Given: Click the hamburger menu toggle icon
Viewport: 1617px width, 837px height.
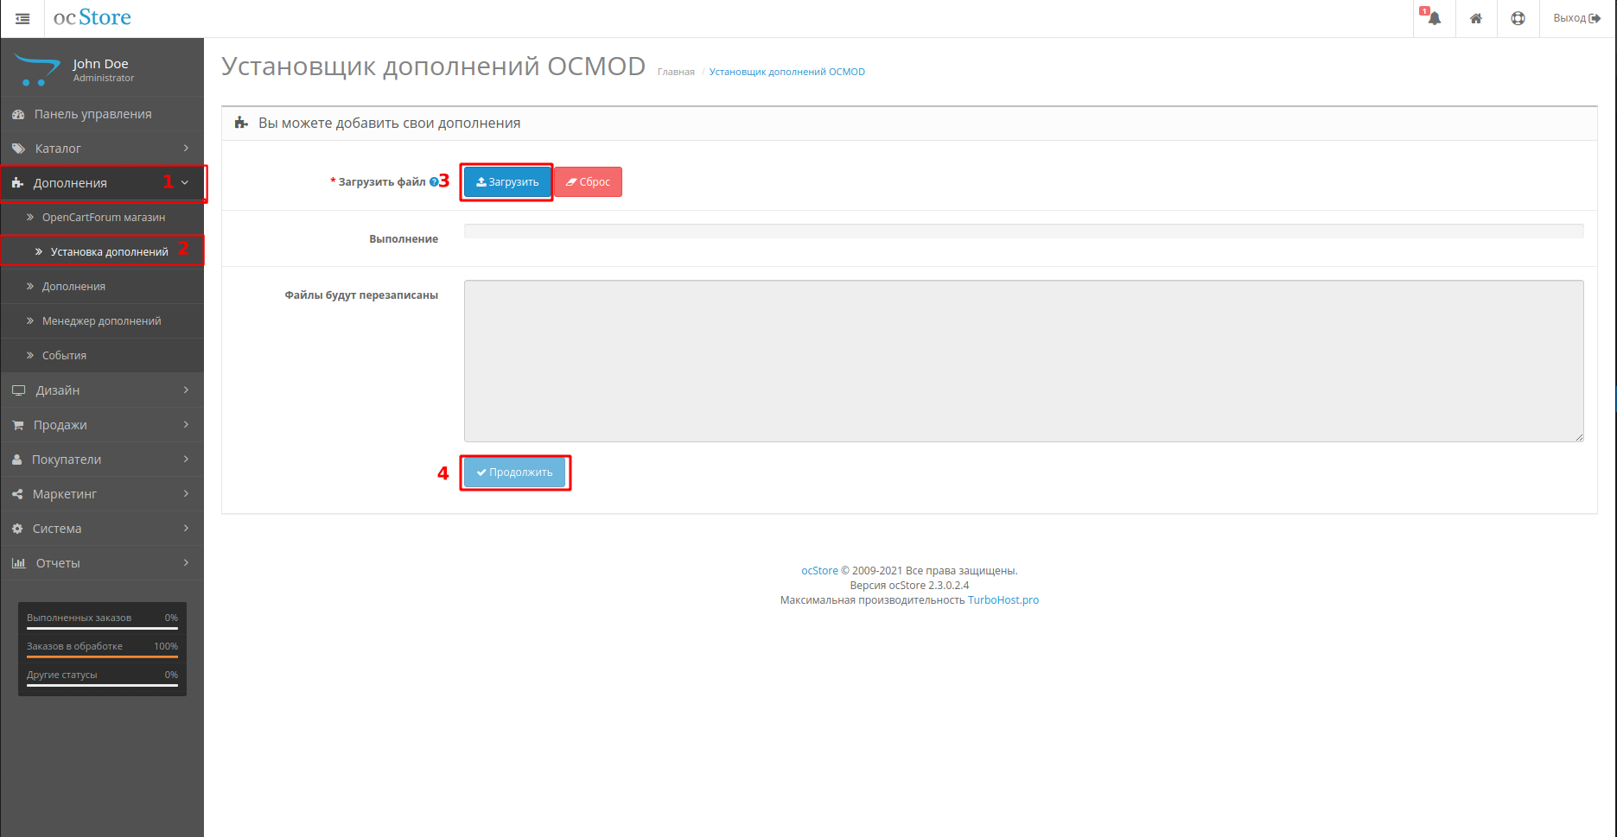Looking at the screenshot, I should tap(22, 18).
